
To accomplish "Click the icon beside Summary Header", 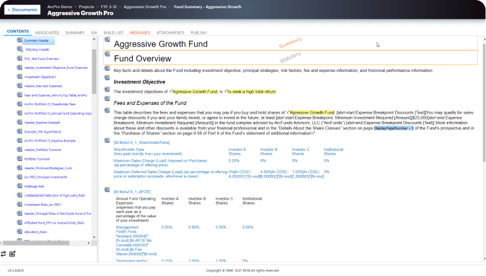I will click(19, 40).
